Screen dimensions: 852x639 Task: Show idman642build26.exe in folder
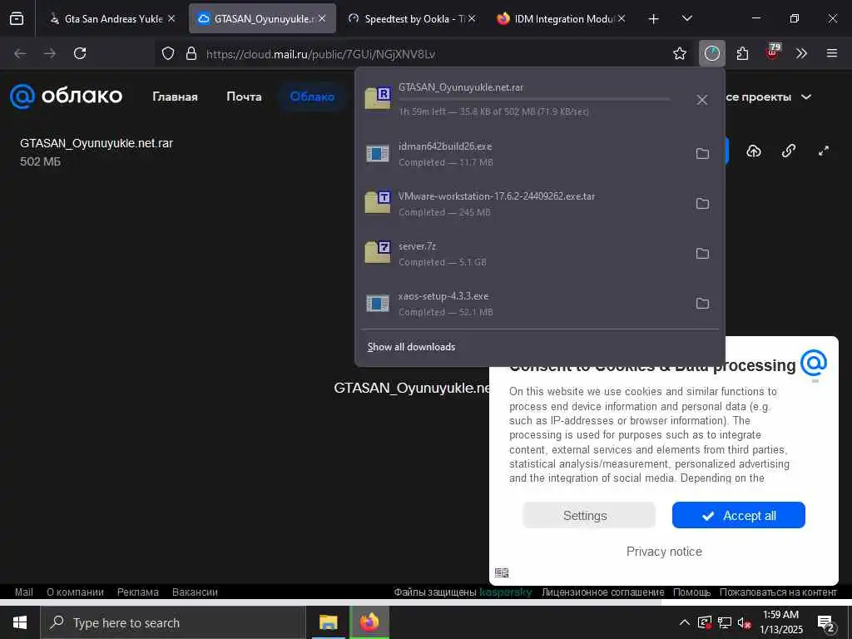click(x=702, y=153)
